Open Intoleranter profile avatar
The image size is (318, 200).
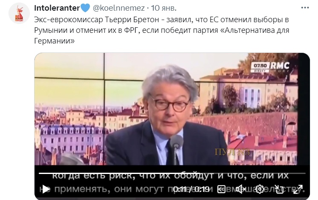pos(19,13)
